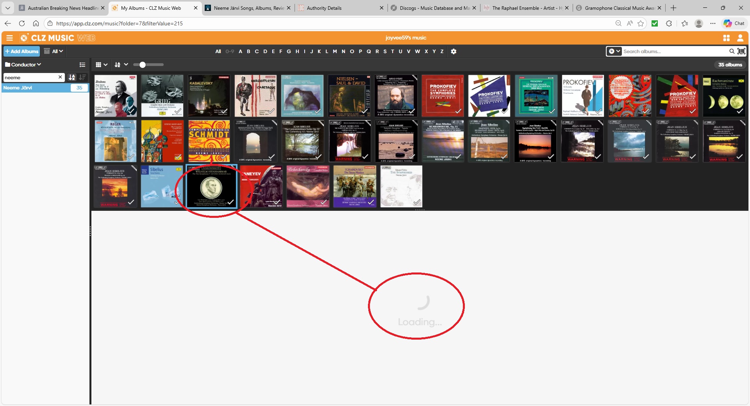
Task: Open the Schmidt Complete Symphonies album
Action: point(209,141)
